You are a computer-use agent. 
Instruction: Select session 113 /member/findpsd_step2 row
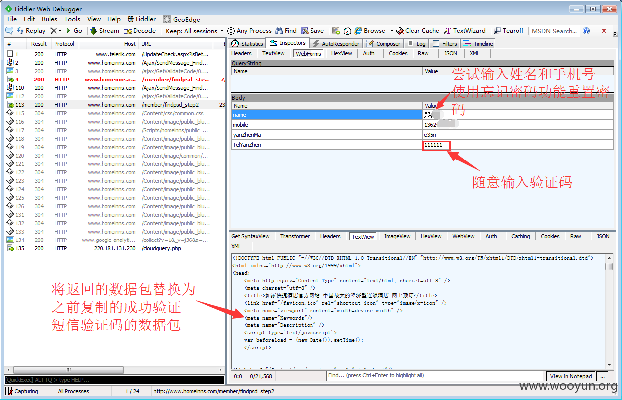(115, 105)
